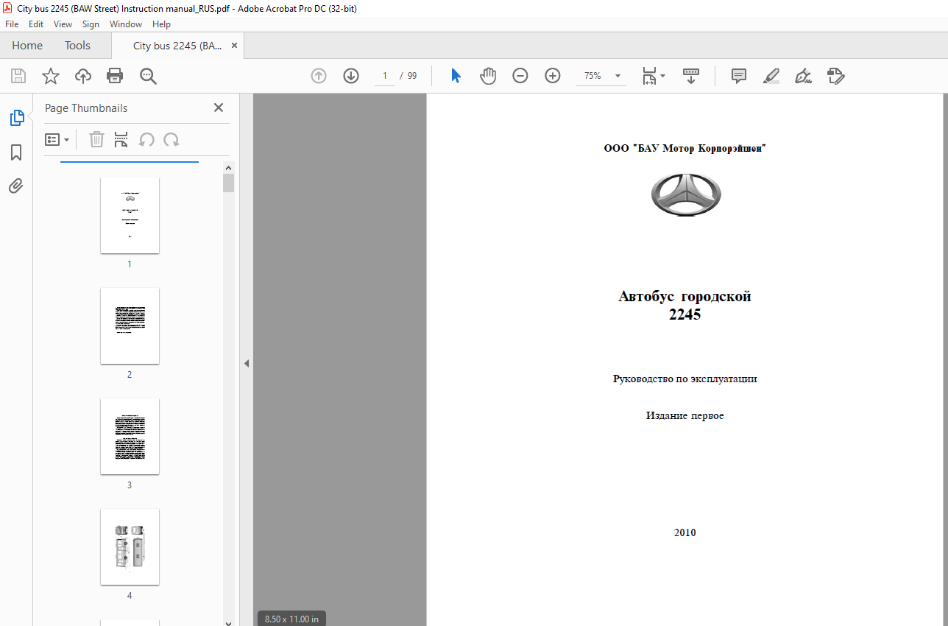
Task: Click thumbnails scrollbar up arrow
Action: (x=229, y=168)
